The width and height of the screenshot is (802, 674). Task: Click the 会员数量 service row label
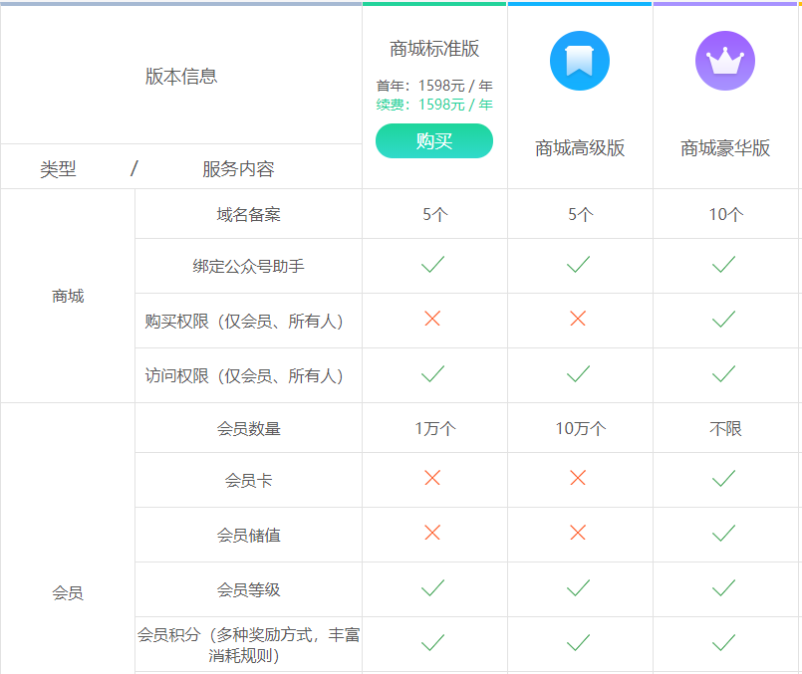248,429
